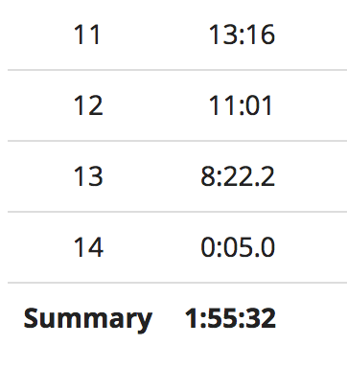Click the 13:16 lap time

point(242,34)
